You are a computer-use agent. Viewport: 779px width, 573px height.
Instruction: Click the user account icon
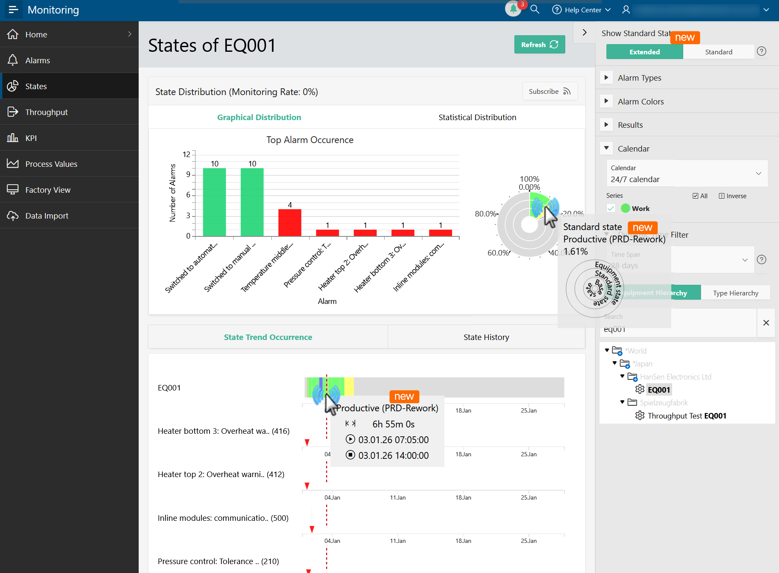pyautogui.click(x=626, y=10)
